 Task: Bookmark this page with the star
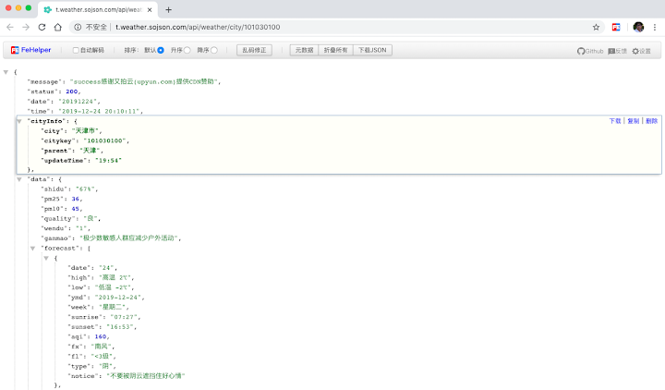(x=596, y=27)
